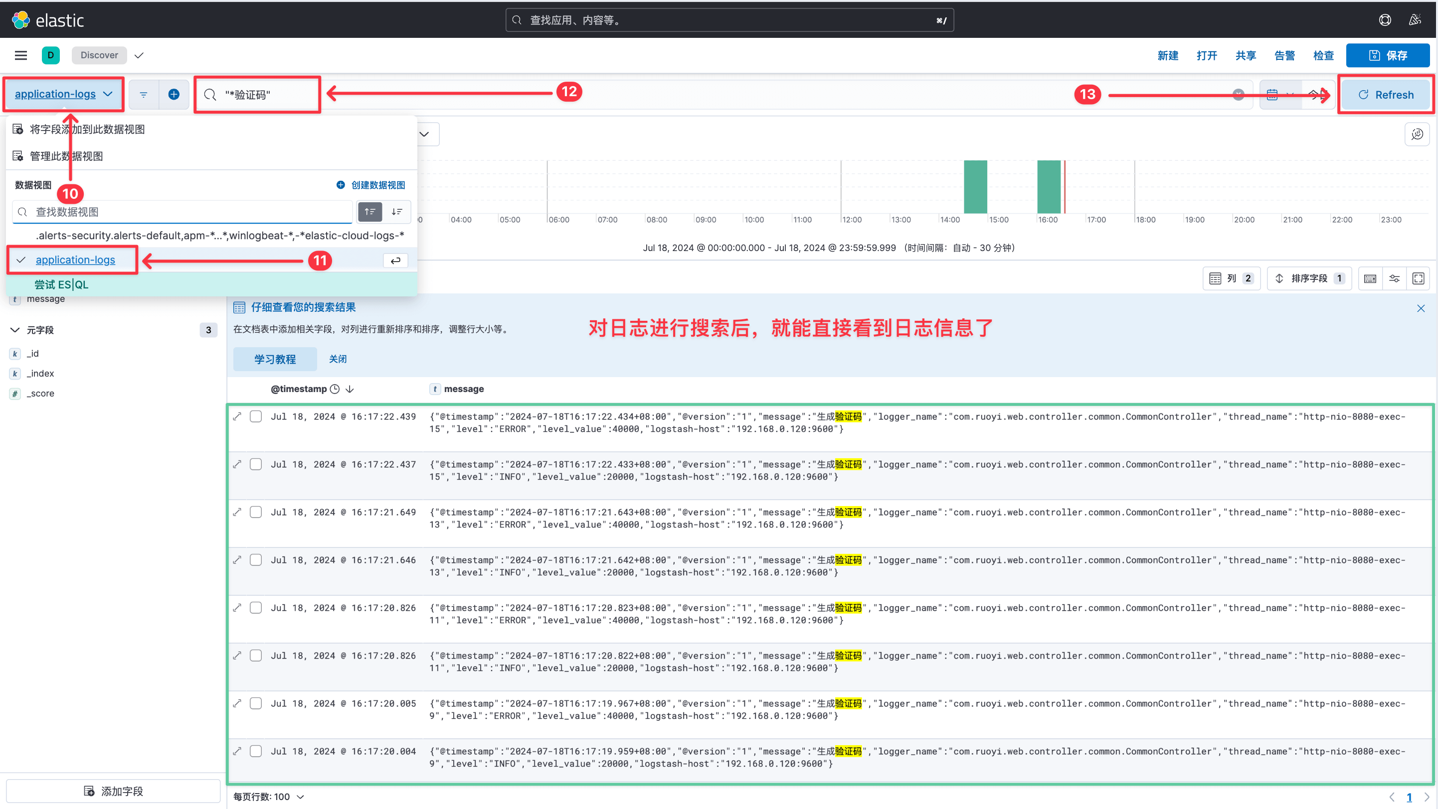The image size is (1438, 809).
Task: Click the 创建数据视图 link
Action: point(371,185)
